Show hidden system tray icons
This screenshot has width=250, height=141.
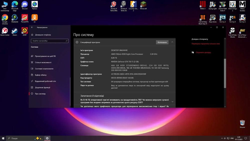tap(222, 138)
